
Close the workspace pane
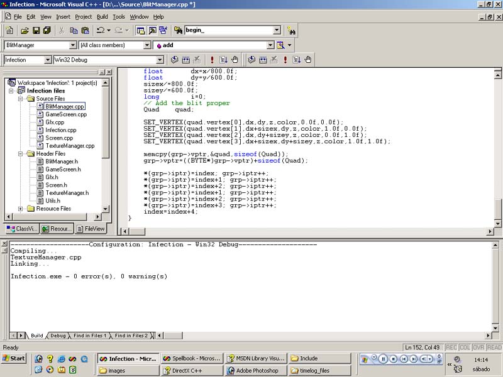pos(109,72)
